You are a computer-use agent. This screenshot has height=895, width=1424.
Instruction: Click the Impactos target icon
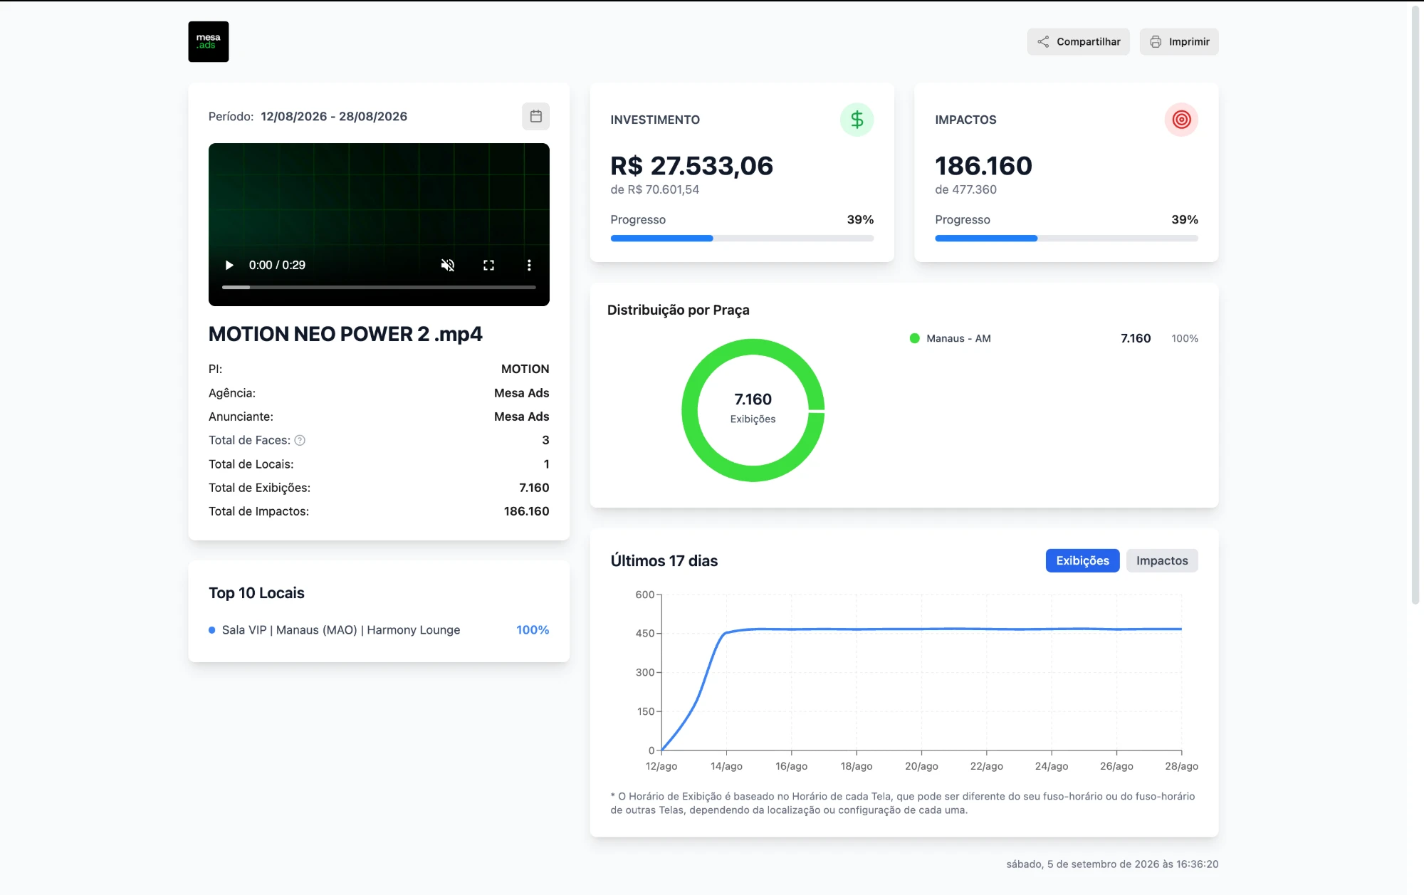1181,120
